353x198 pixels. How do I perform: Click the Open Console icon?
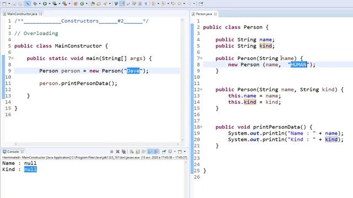[180, 152]
